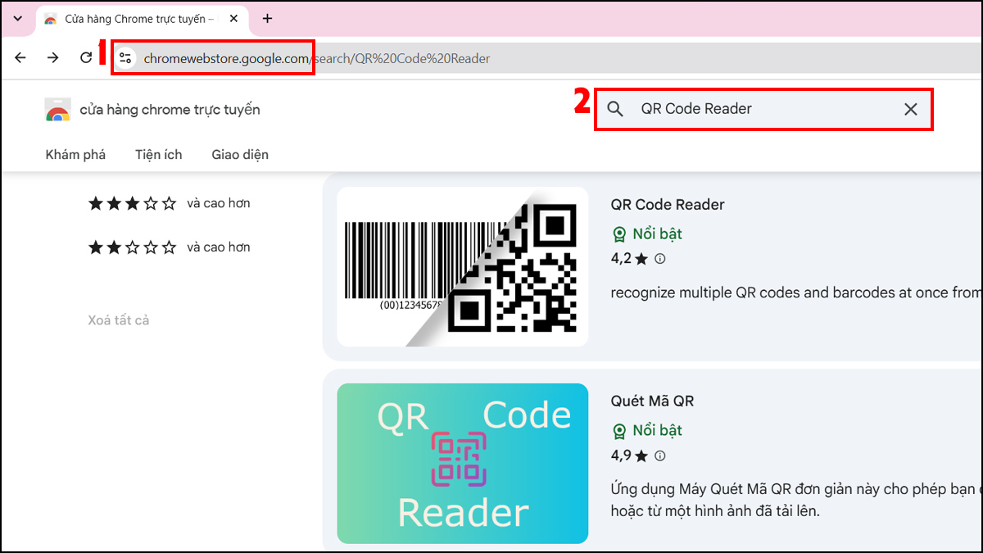Open the Tiện ích tab
This screenshot has width=983, height=553.
[x=159, y=154]
